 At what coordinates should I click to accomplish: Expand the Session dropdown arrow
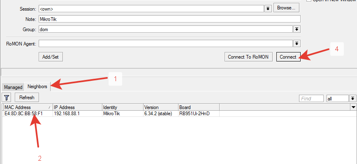tap(268, 9)
